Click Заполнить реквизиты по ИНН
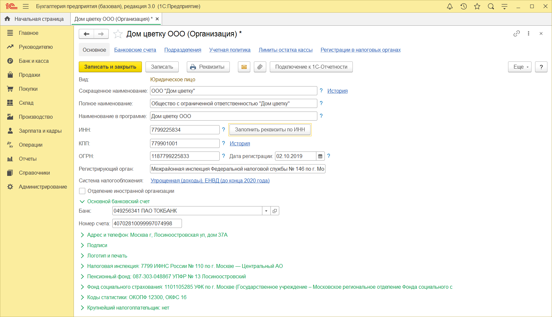This screenshot has height=317, width=552. point(270,130)
